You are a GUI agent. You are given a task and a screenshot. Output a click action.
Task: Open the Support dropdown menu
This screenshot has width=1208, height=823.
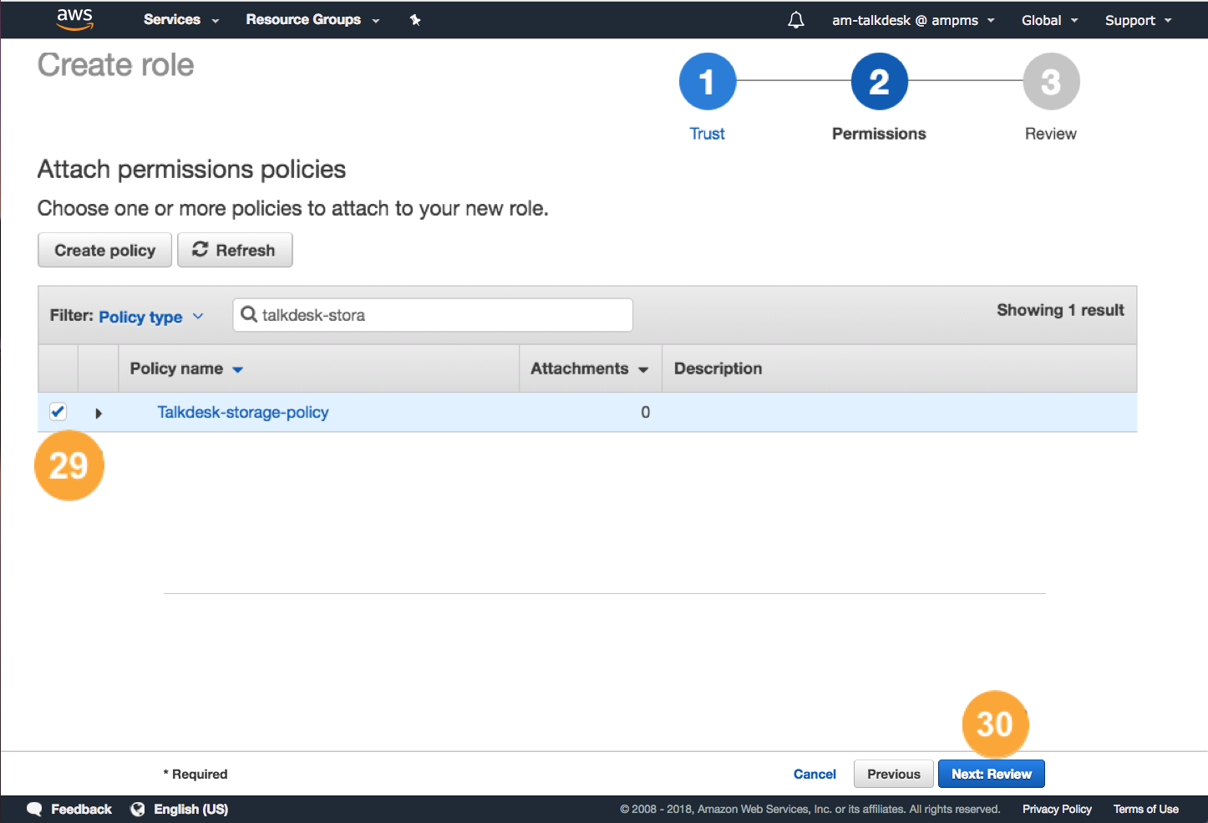pyautogui.click(x=1138, y=20)
